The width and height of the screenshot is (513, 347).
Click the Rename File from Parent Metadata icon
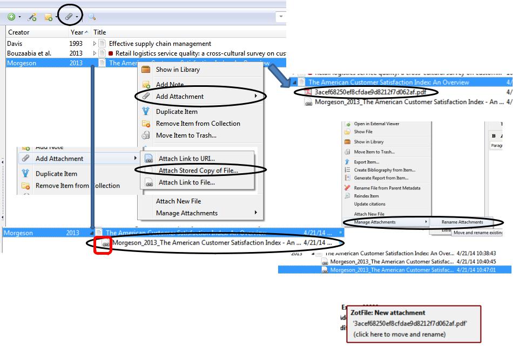coord(347,188)
